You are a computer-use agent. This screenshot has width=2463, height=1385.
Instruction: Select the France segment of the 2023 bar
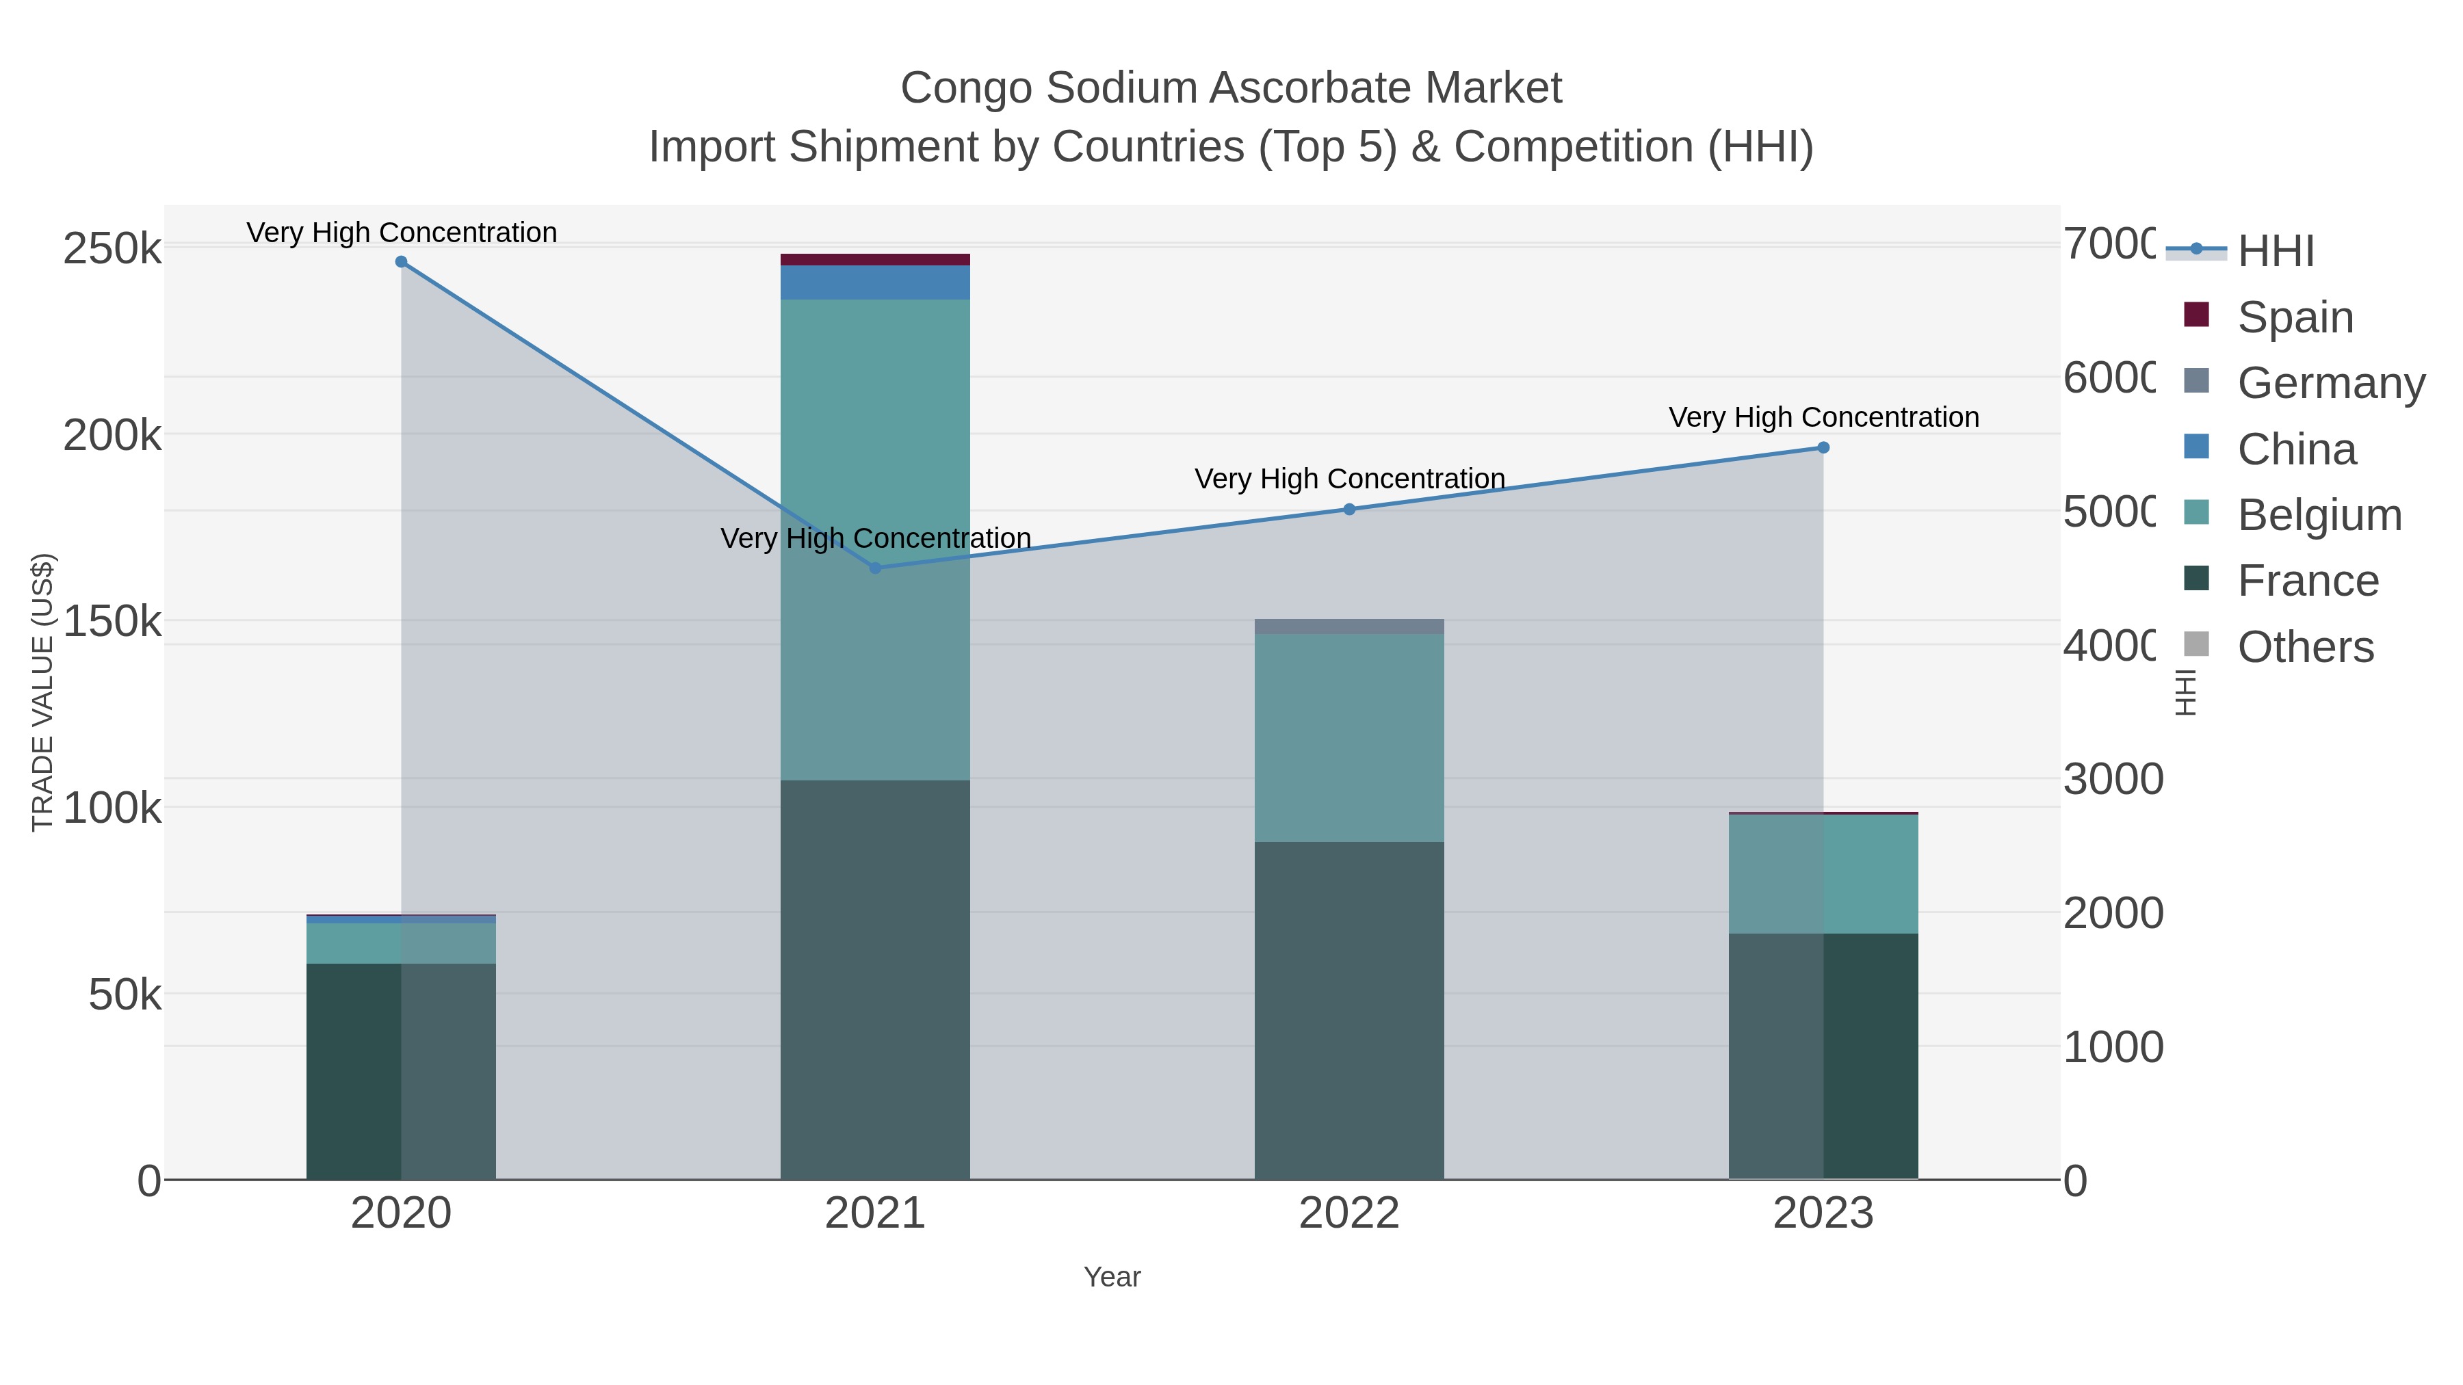point(1823,1056)
